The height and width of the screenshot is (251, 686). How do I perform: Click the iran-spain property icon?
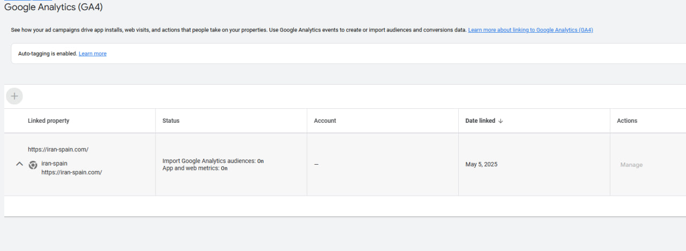(x=33, y=165)
